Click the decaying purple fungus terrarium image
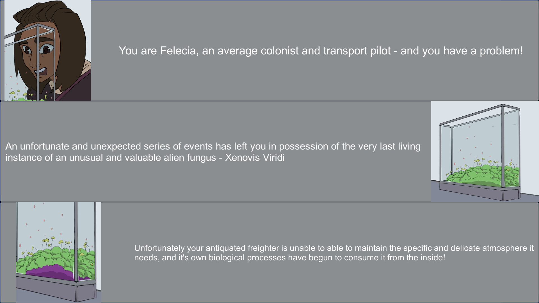The image size is (539, 303). point(59,252)
